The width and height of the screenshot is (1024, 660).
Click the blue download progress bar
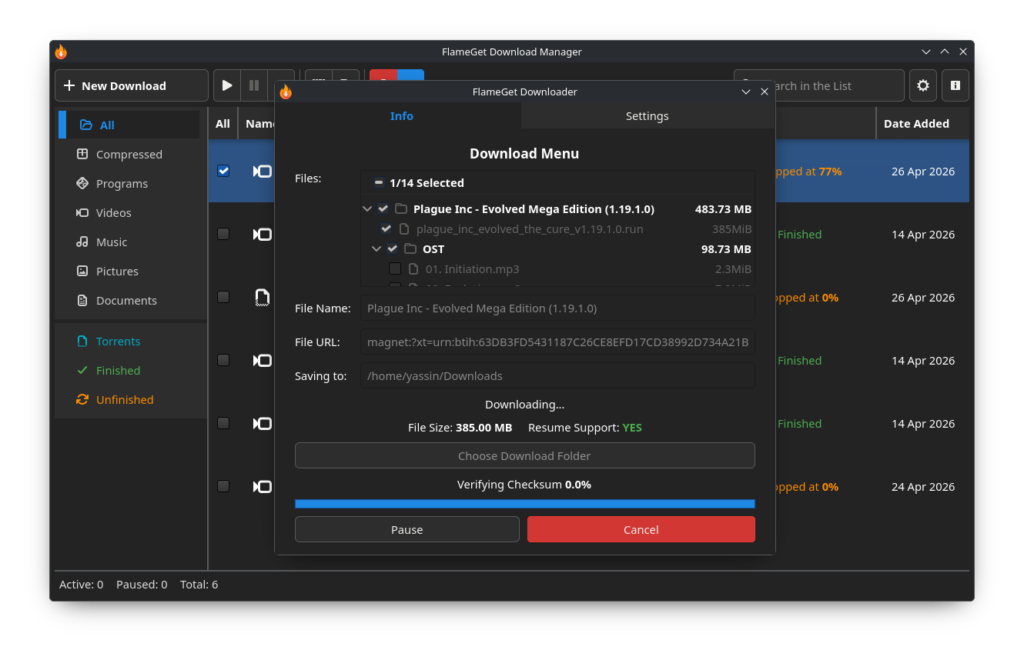tap(525, 504)
